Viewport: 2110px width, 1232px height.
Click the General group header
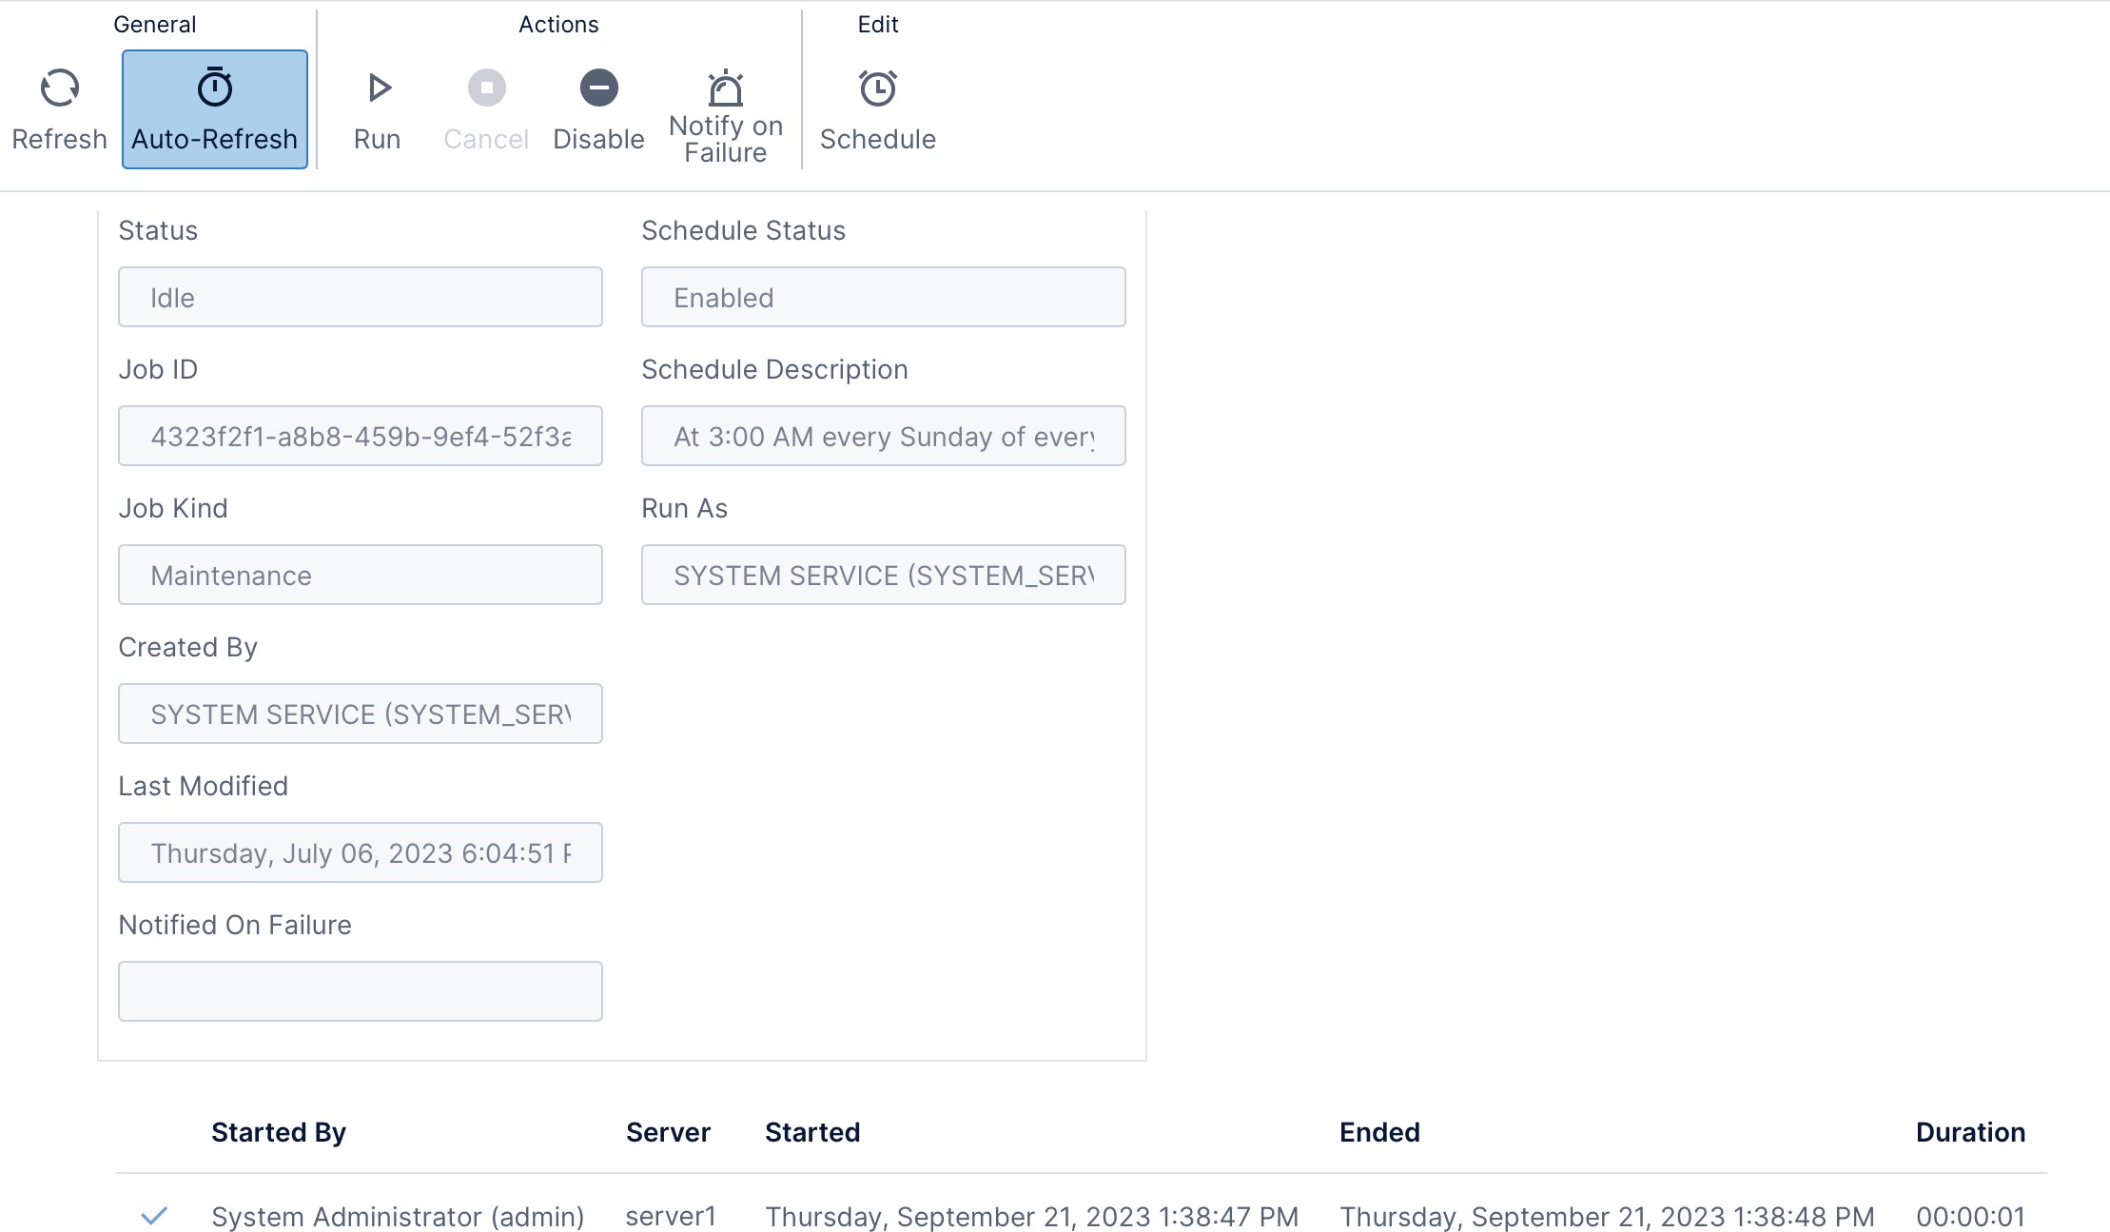pyautogui.click(x=155, y=24)
